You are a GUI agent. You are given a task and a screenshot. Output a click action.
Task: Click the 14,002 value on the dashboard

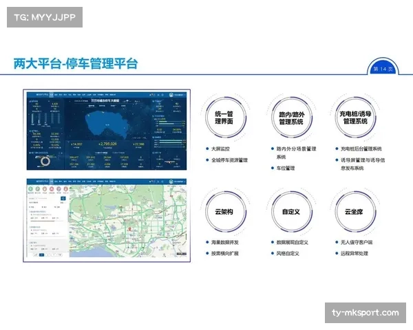tap(76, 144)
